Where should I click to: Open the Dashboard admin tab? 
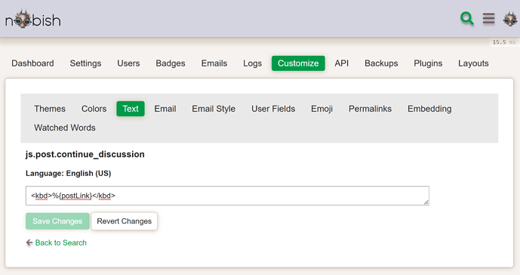point(32,63)
